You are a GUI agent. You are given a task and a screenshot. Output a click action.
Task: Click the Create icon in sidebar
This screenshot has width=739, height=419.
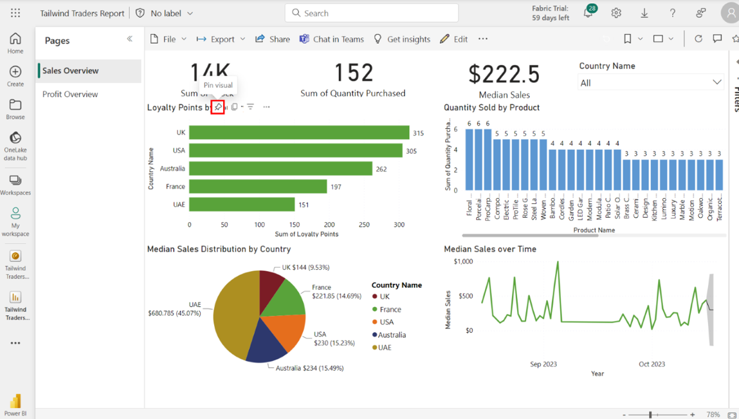pyautogui.click(x=15, y=76)
